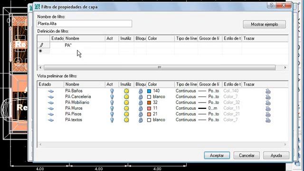304x171 pixels.
Task: Click the layer status icon for PA Pisos
Action: (x=51, y=114)
